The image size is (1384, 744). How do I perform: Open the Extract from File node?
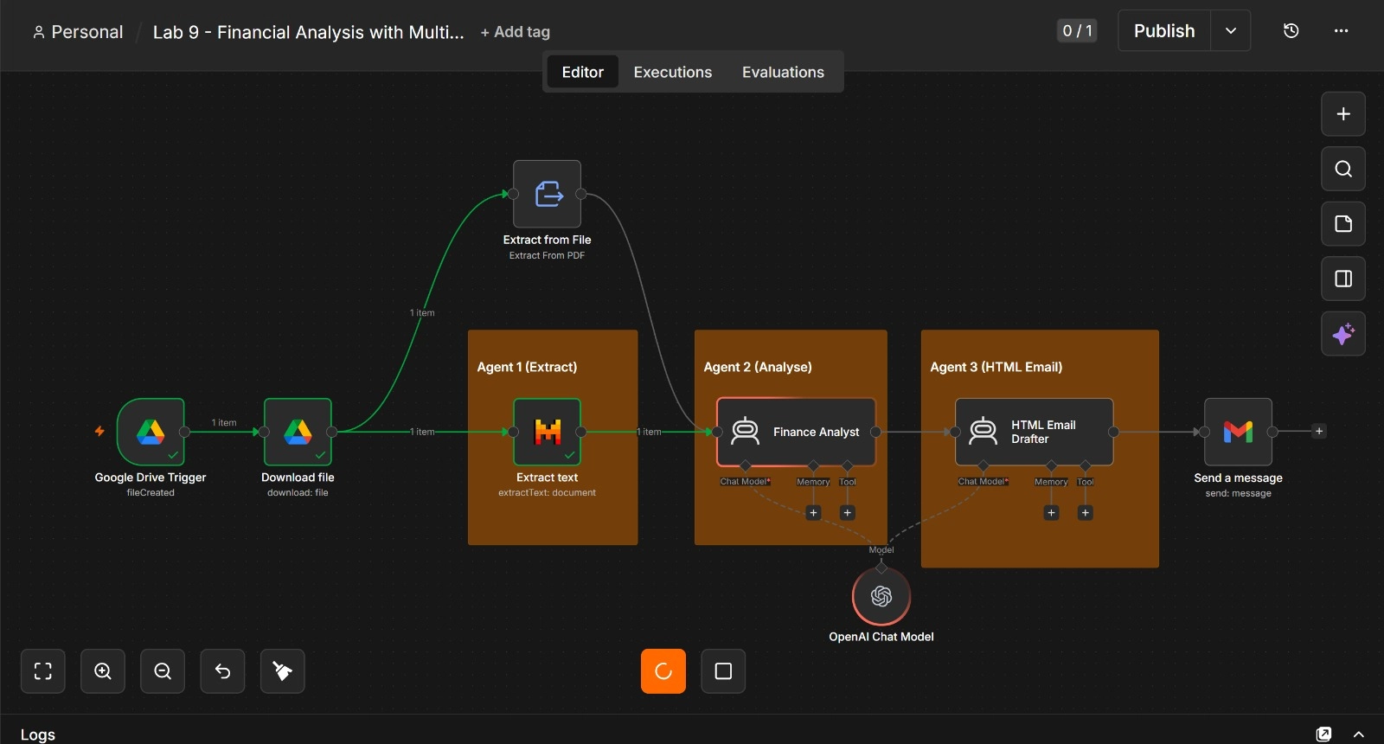547,194
